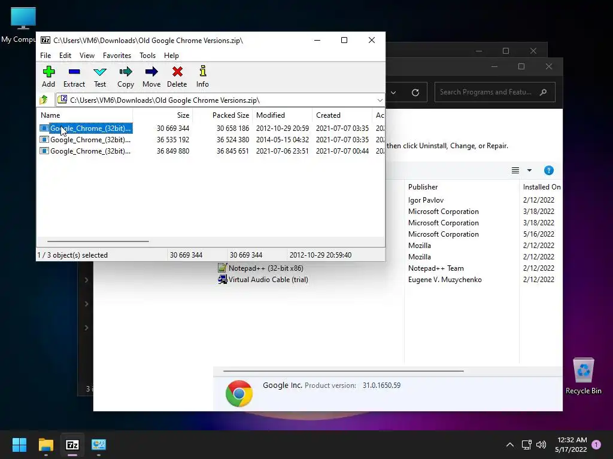This screenshot has height=459, width=613.
Task: Open the Favorites menu
Action: click(117, 56)
